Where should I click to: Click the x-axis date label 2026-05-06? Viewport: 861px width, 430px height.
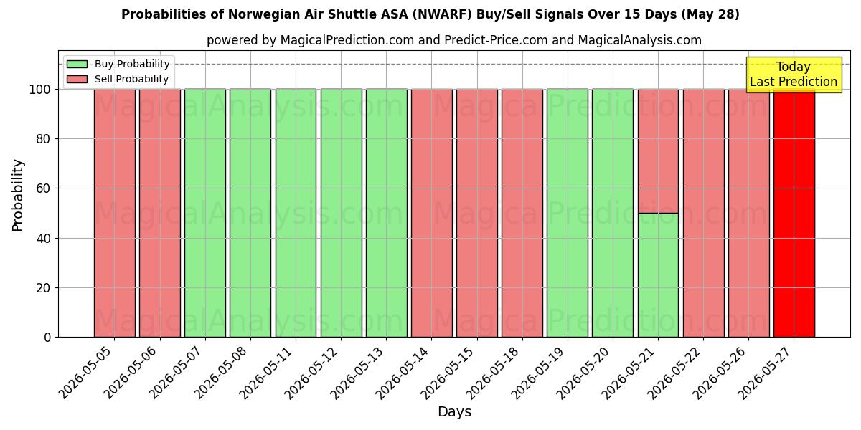[x=133, y=372]
